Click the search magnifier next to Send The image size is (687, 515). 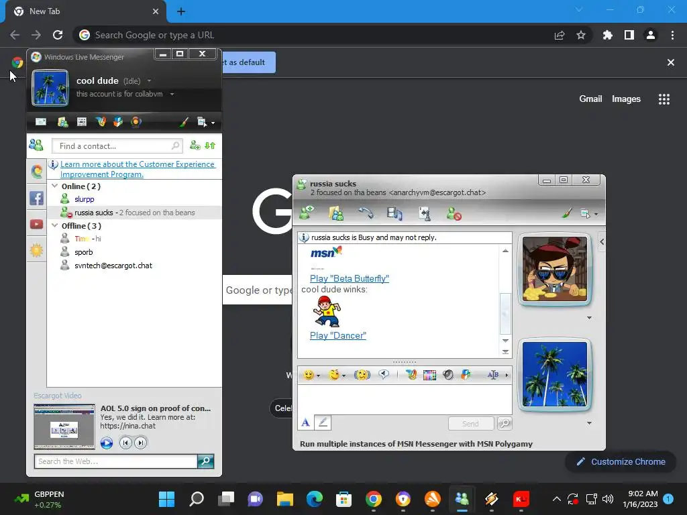coord(505,424)
